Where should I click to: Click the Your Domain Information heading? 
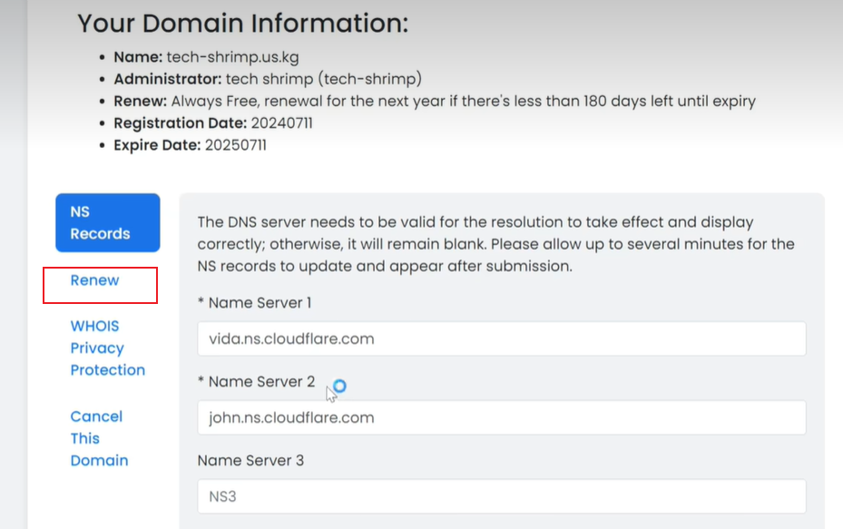[243, 23]
